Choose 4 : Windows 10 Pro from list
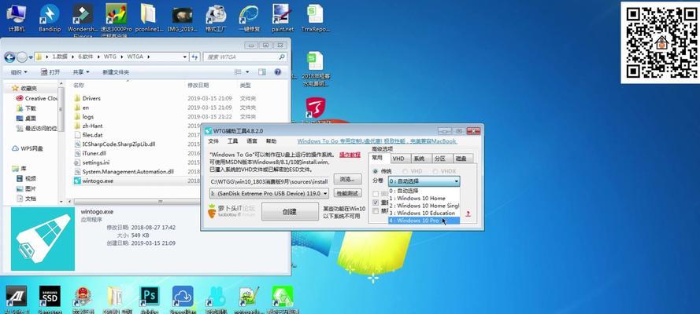The image size is (700, 314). (x=424, y=221)
